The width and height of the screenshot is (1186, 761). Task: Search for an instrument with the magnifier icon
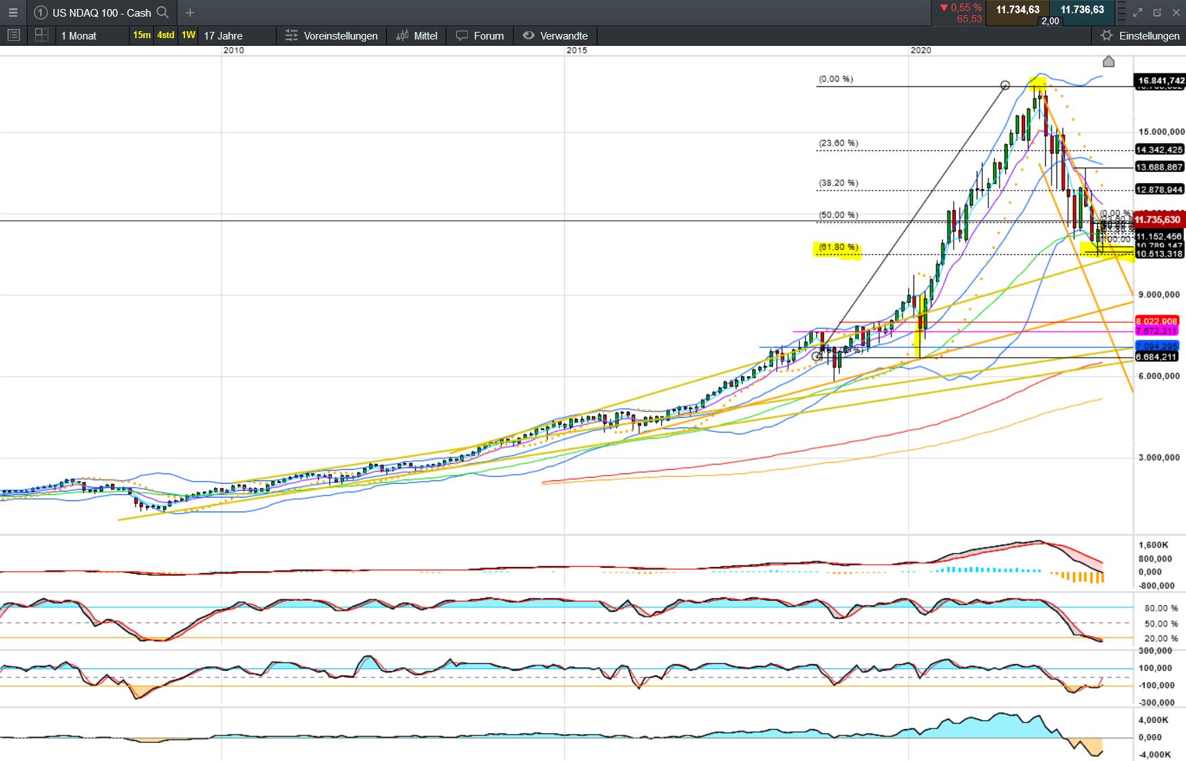(162, 12)
